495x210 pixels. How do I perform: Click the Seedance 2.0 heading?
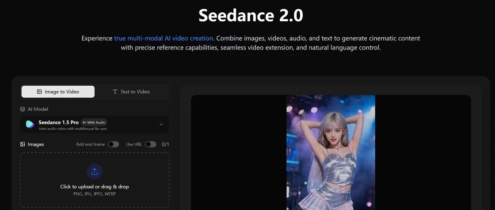point(251,15)
